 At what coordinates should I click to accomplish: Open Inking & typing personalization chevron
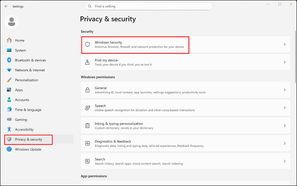(x=284, y=125)
